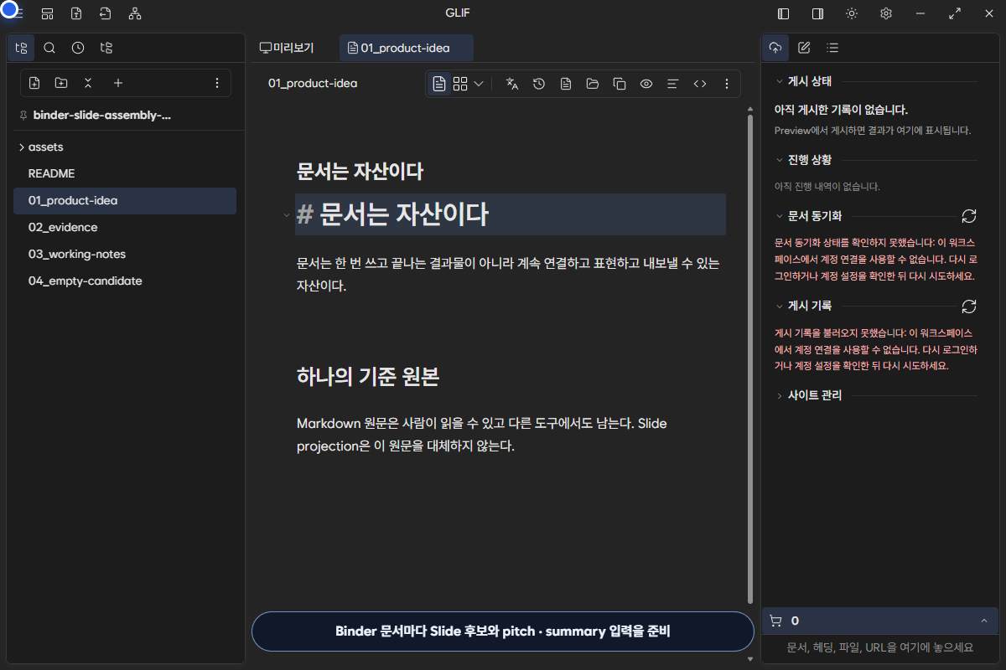
Task: Select grid view mode icon
Action: (460, 84)
